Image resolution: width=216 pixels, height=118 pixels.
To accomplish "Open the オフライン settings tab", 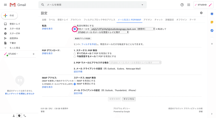I will click(181, 20).
